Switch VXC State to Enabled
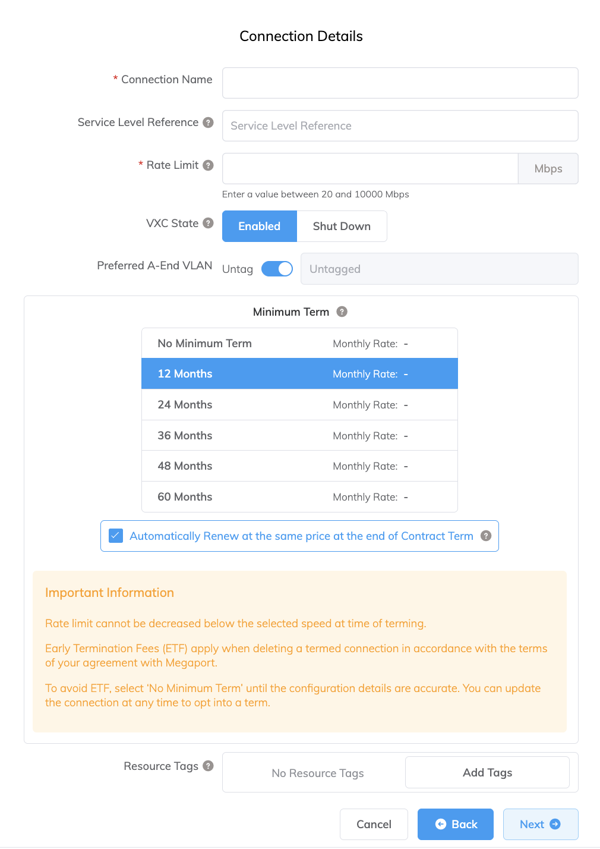Viewport: 600px width, 849px height. [260, 226]
